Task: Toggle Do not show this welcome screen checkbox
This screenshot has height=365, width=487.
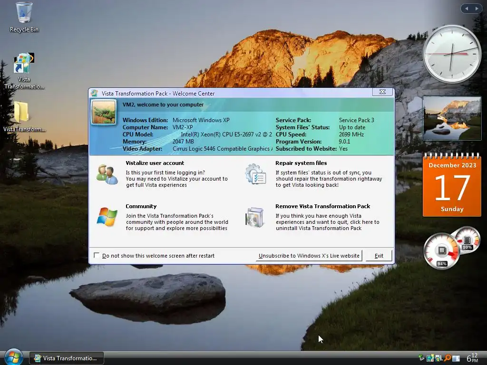Action: pos(97,255)
